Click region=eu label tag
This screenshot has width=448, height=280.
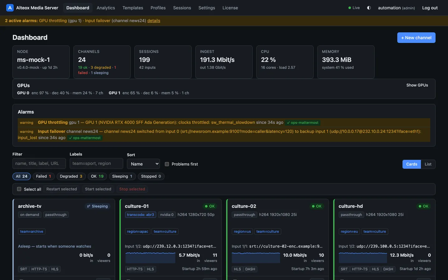[x=349, y=231]
